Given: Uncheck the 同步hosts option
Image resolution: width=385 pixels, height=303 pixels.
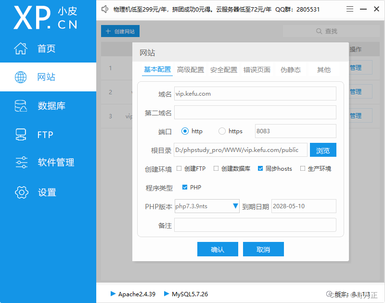Looking at the screenshot, I should 260,168.
